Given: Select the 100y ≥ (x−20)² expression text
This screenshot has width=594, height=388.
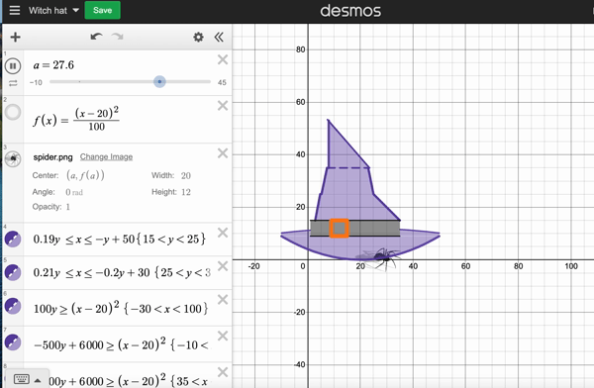Looking at the screenshot, I should (x=121, y=308).
